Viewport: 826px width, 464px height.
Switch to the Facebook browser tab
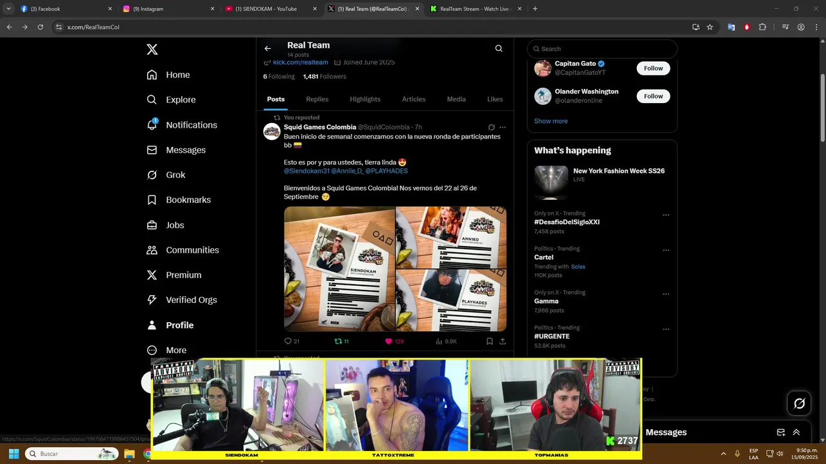66,9
